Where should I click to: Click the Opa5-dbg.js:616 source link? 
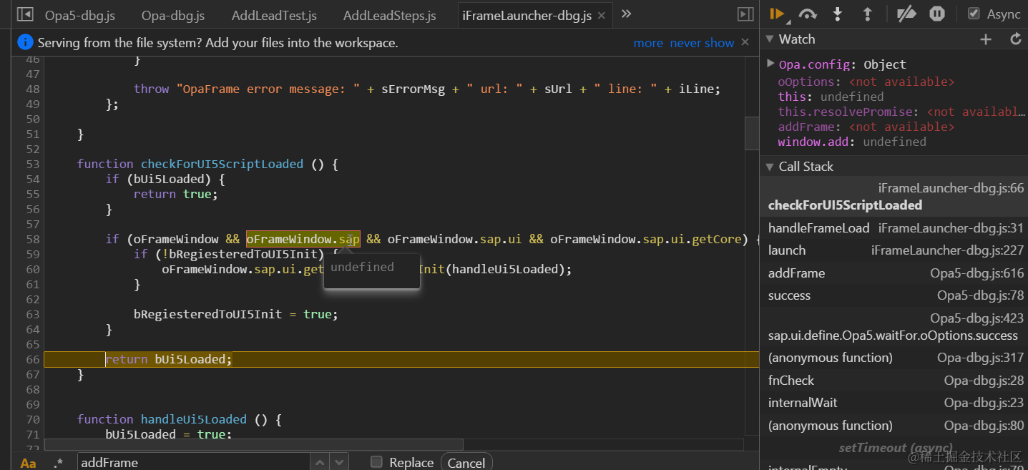click(976, 273)
